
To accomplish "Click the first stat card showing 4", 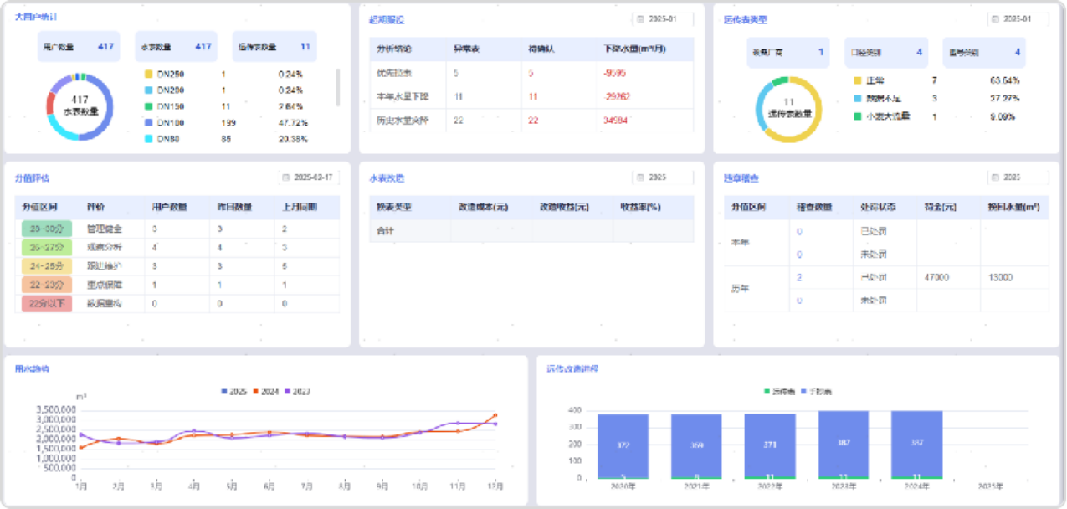I will 885,52.
